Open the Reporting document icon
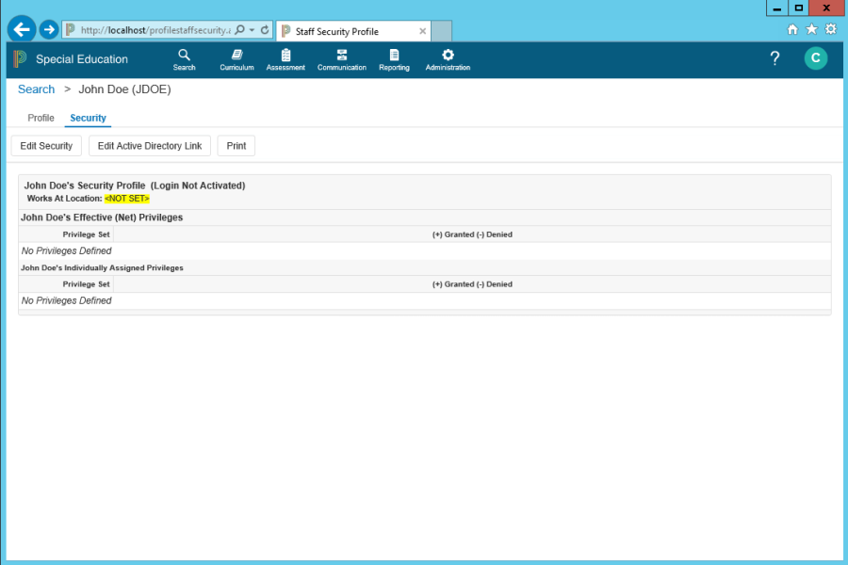The image size is (848, 565). (x=394, y=56)
